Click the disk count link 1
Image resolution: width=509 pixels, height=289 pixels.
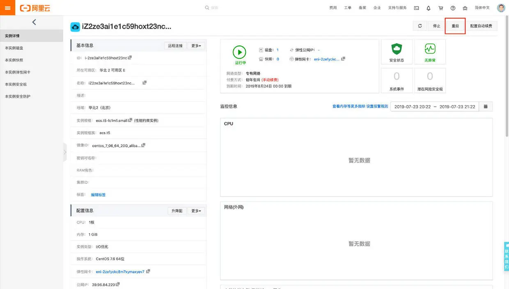[277, 50]
